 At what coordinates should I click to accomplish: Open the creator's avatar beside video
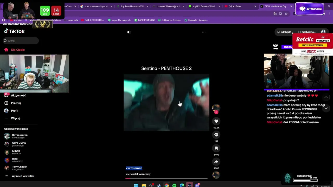click(216, 108)
